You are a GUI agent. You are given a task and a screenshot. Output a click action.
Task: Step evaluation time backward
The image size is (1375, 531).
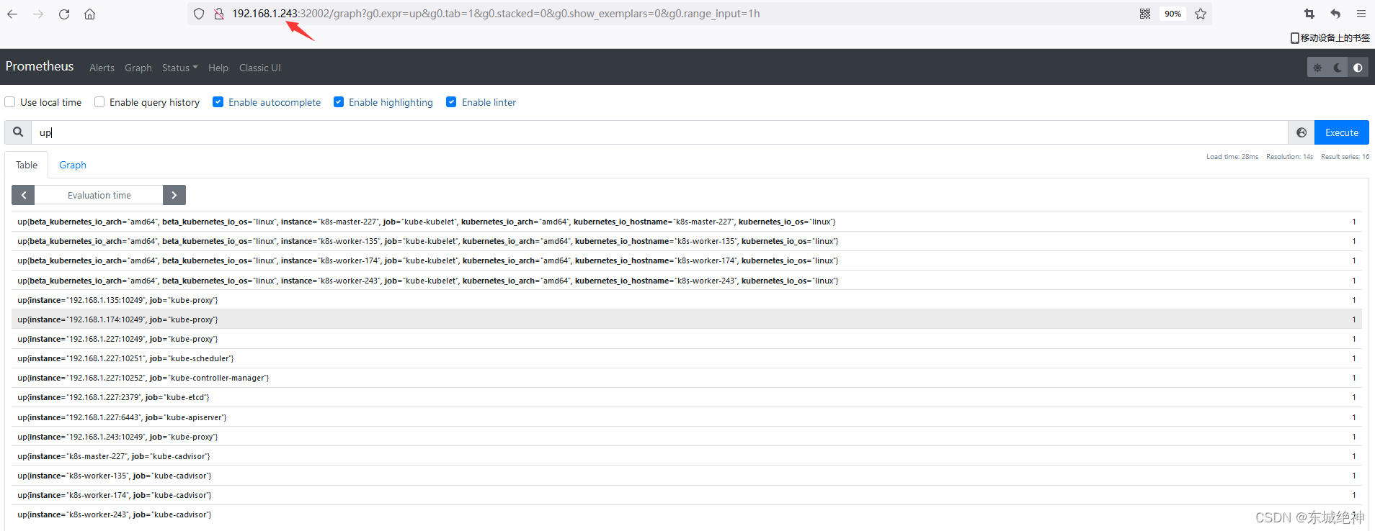(23, 195)
